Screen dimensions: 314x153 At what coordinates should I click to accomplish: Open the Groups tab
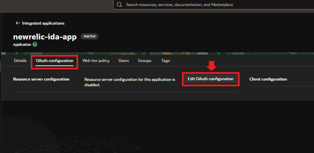(x=145, y=61)
